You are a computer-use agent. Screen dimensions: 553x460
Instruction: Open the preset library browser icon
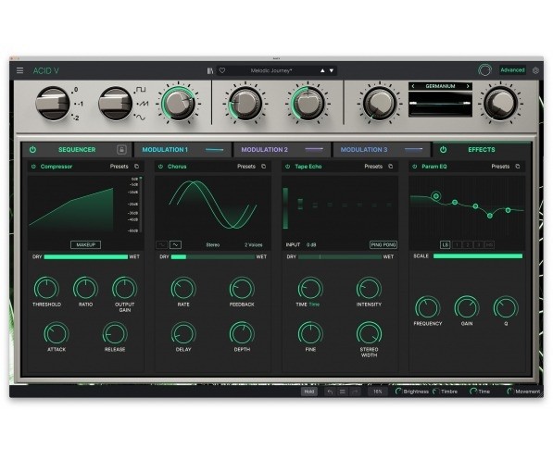210,70
